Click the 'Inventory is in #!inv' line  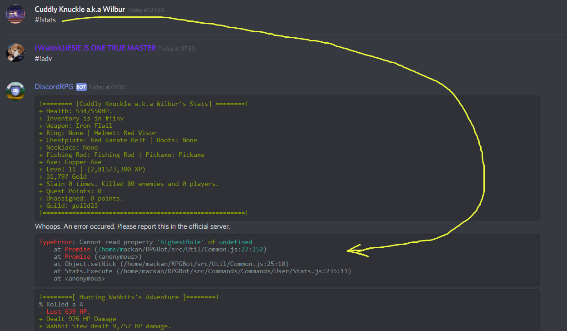coord(81,118)
